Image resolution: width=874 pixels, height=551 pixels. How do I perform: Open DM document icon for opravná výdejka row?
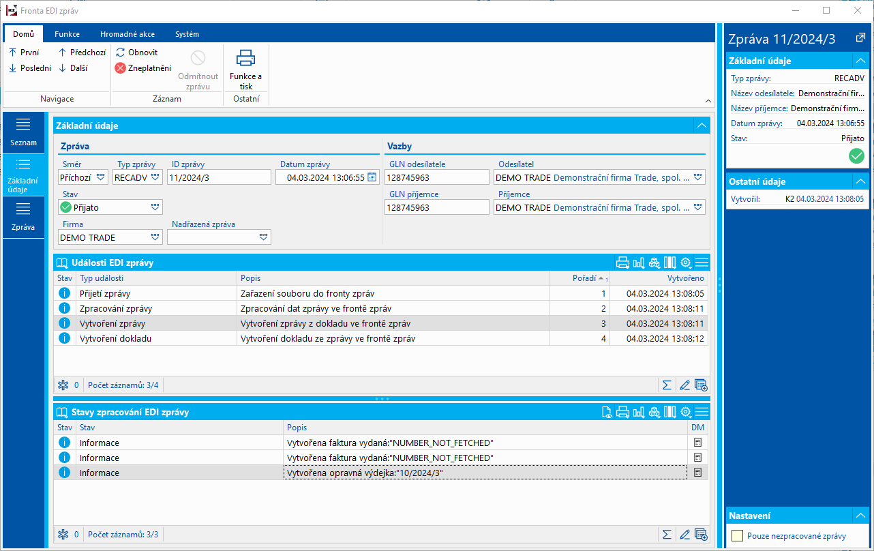point(697,473)
